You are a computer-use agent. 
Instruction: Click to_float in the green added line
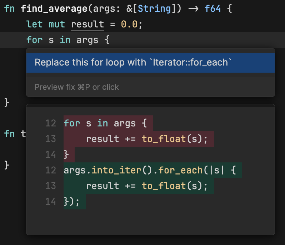pos(164,186)
